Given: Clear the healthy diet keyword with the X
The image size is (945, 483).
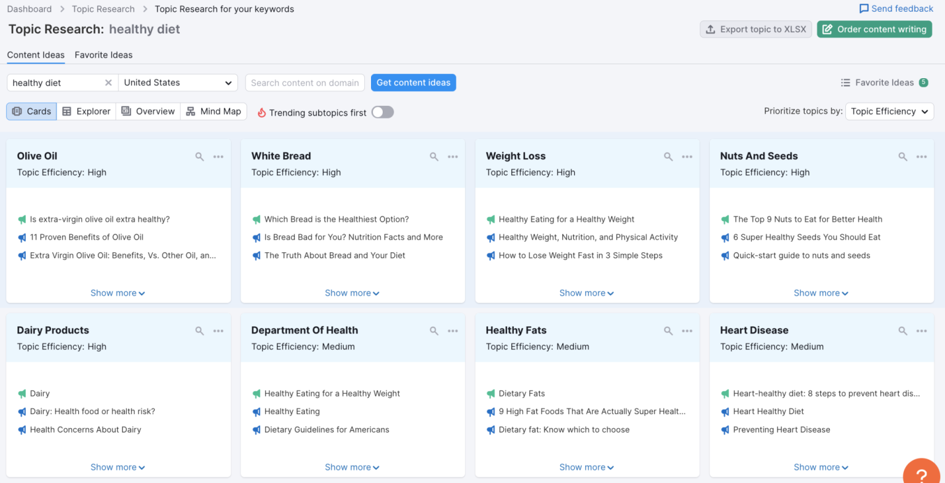Looking at the screenshot, I should point(108,82).
